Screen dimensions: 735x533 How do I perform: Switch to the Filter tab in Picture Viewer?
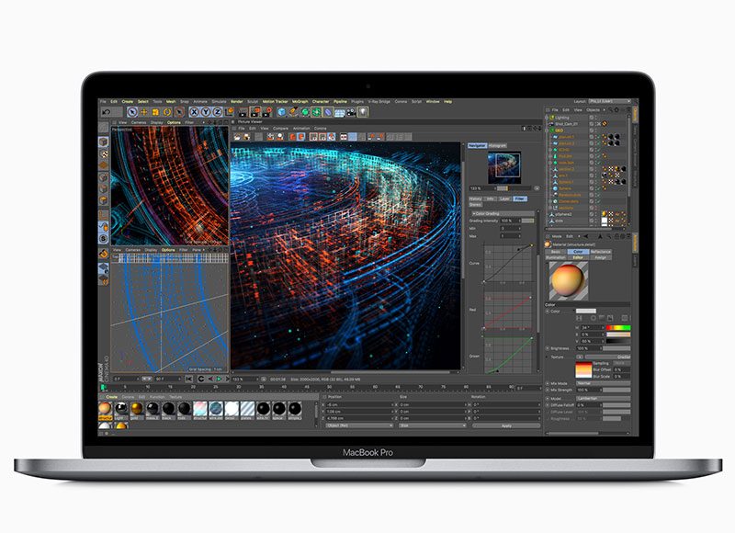[x=519, y=198]
